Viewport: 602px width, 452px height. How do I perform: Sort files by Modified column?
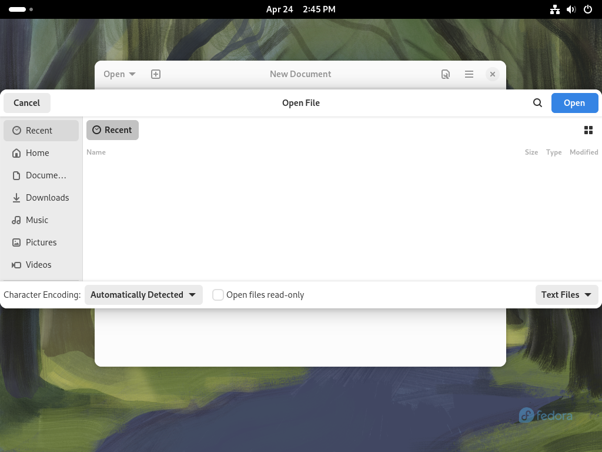point(584,152)
